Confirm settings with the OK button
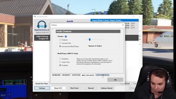Screen dimensions: 176x99 click(115, 80)
